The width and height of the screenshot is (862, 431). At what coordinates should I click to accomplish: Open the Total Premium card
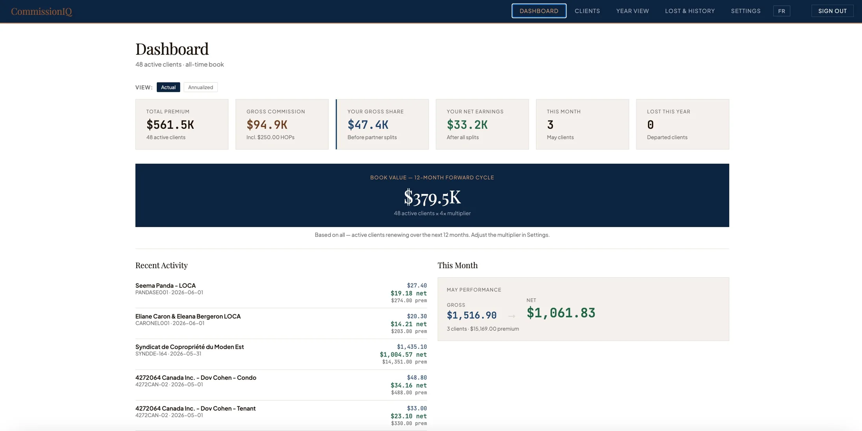[x=182, y=124]
